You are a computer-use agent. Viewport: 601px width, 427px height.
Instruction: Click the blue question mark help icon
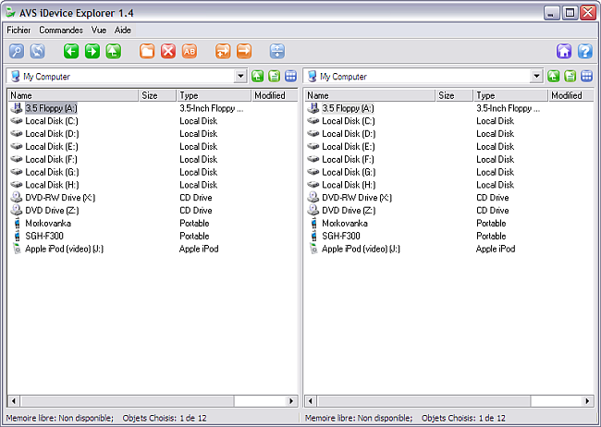coord(585,52)
